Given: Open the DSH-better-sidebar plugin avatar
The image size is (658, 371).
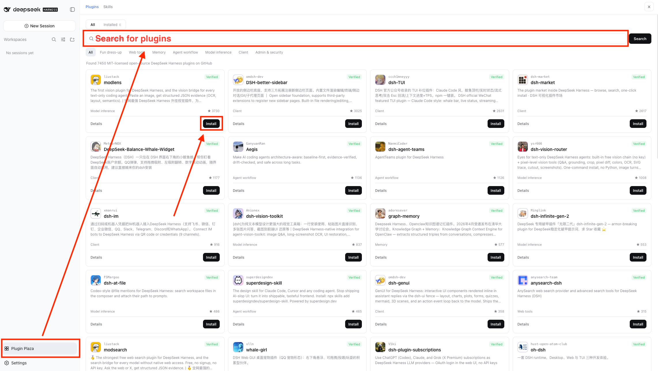Looking at the screenshot, I should [x=238, y=80].
